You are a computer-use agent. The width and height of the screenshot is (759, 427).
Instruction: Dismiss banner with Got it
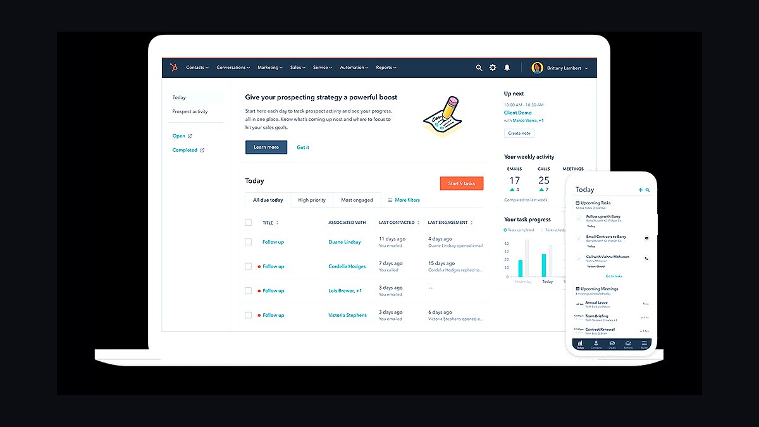tap(303, 147)
